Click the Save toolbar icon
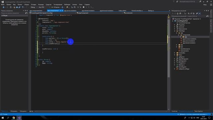The image size is (213, 120). (17, 7)
